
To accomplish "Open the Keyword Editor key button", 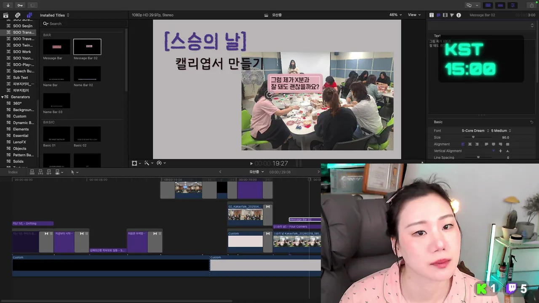I will pyautogui.click(x=20, y=5).
